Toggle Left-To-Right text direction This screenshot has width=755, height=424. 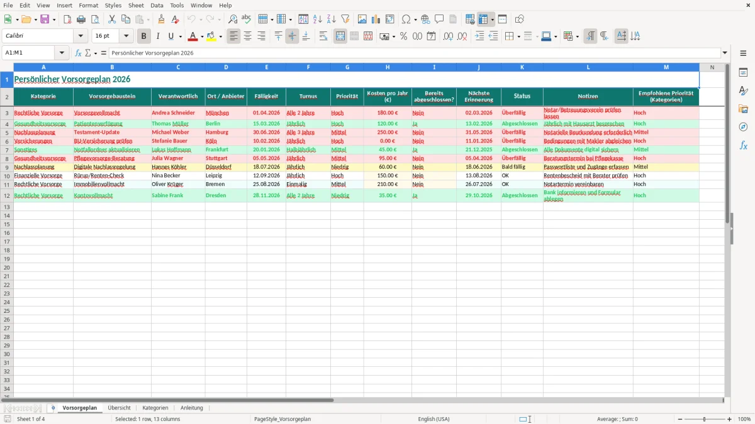coord(590,36)
